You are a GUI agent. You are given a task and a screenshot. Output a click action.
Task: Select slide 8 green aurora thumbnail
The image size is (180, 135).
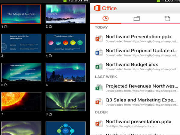(x=65, y=102)
